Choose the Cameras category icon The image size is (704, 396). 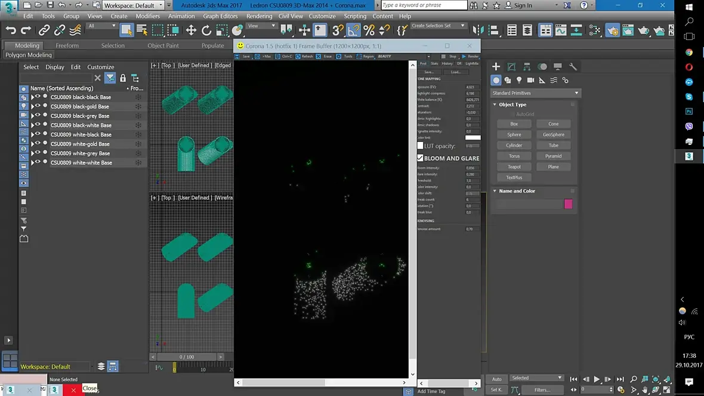[530, 80]
